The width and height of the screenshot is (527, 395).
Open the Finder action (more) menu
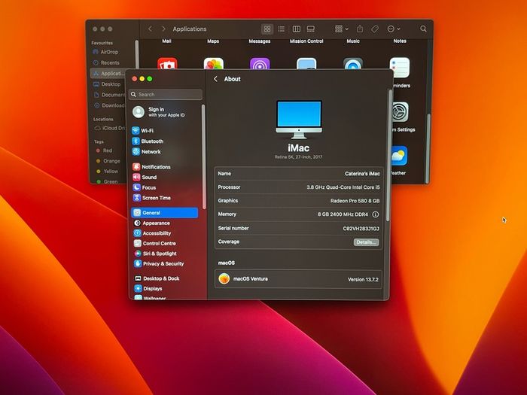coord(393,29)
